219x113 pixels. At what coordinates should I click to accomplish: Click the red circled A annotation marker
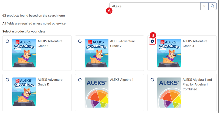point(109,11)
